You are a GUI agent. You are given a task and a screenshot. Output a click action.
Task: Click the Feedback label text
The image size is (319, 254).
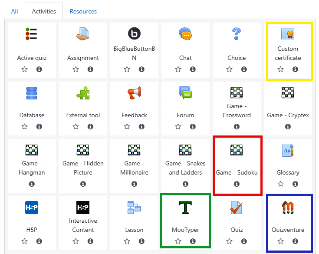[134, 115]
